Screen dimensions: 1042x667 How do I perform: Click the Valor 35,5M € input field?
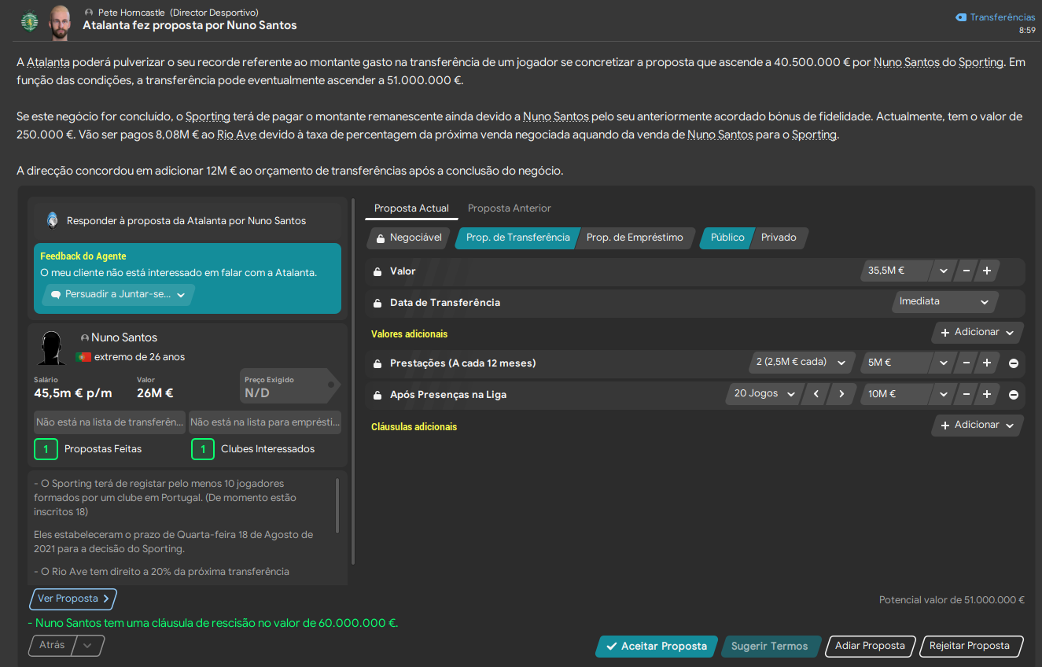(x=897, y=271)
